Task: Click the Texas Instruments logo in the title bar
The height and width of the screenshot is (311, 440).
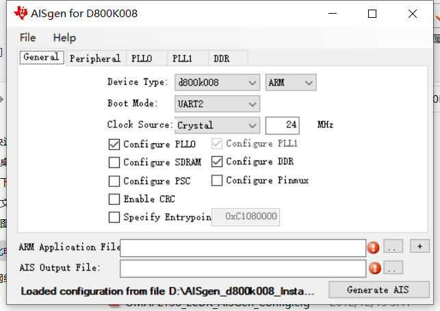Action: [x=21, y=13]
